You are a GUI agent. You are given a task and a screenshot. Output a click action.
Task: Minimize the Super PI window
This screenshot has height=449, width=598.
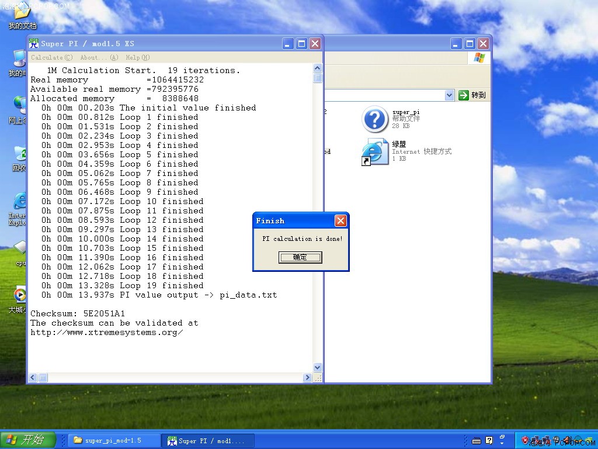(288, 44)
